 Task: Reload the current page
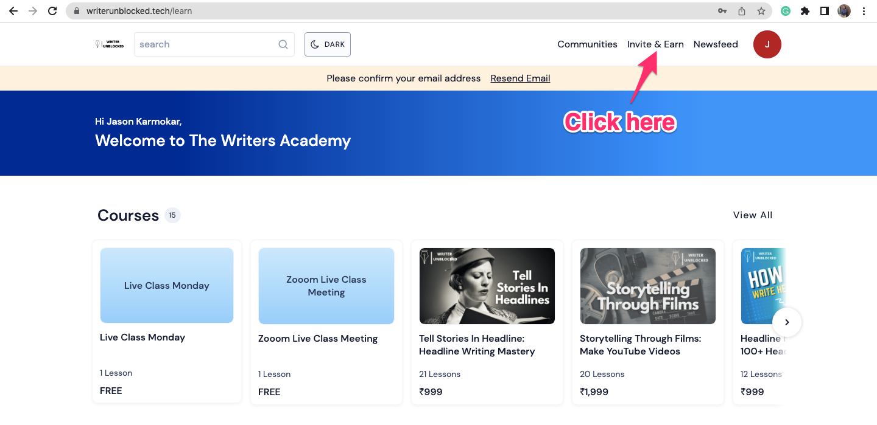click(x=52, y=11)
